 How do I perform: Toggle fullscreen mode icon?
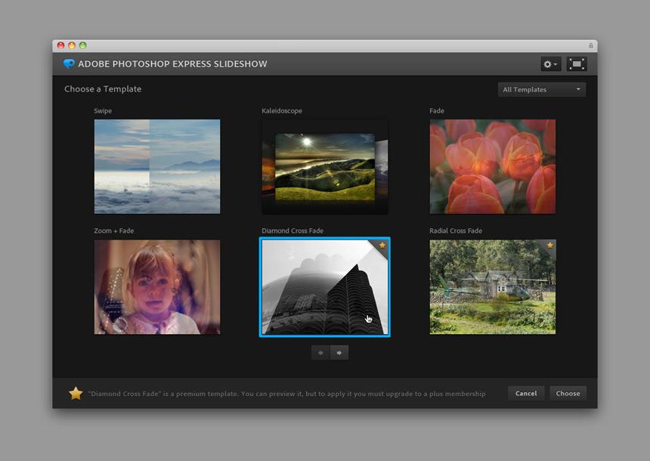(x=577, y=64)
